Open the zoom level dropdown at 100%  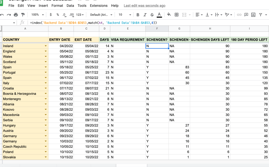37,15
